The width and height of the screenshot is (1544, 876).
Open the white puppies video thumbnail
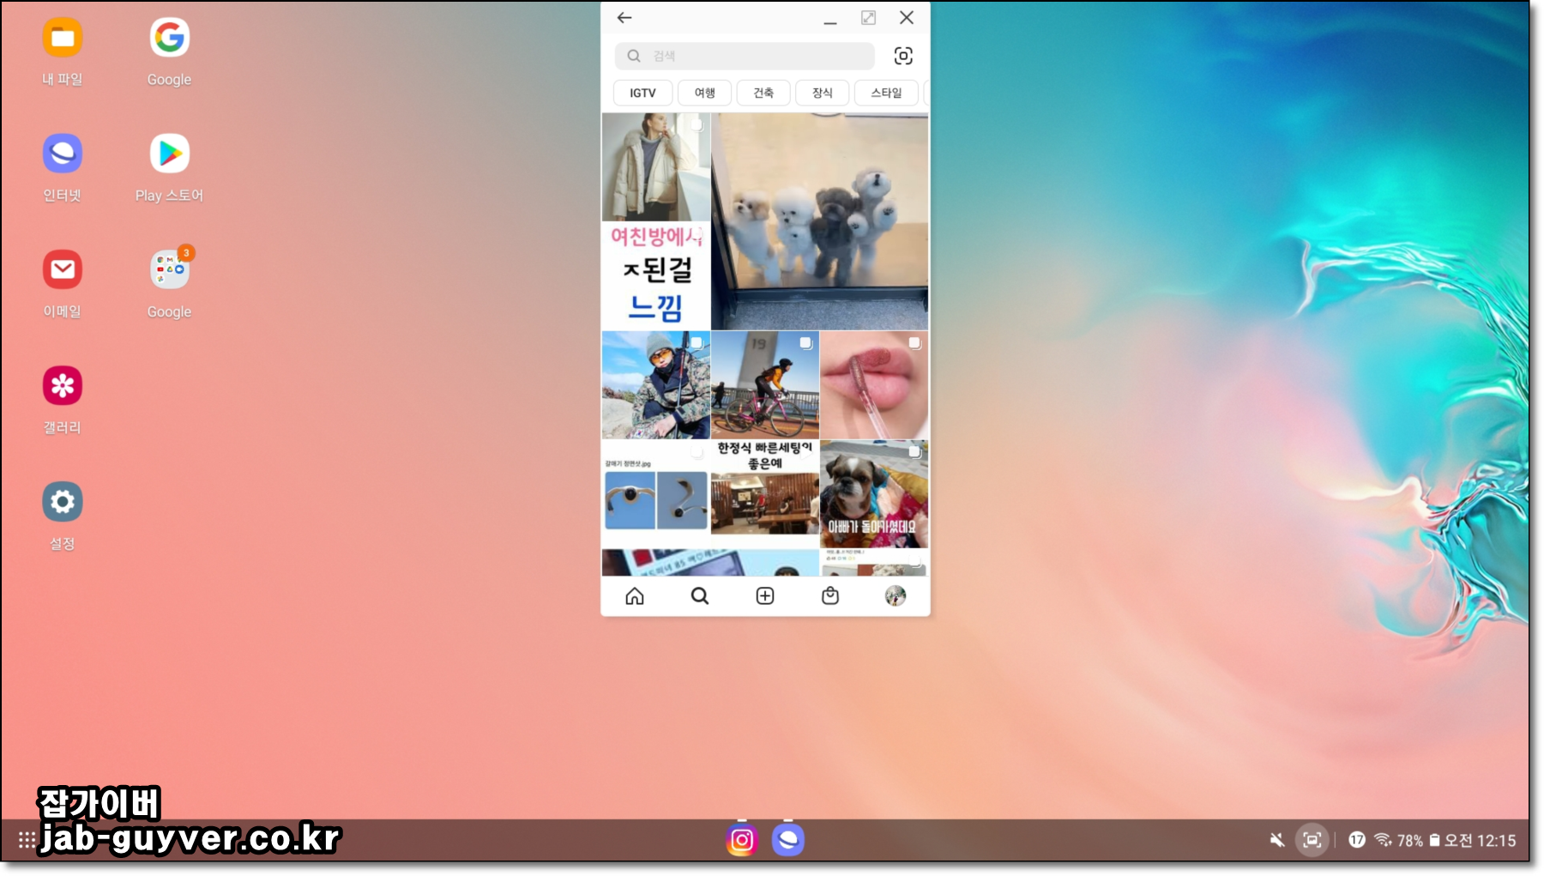(x=817, y=221)
